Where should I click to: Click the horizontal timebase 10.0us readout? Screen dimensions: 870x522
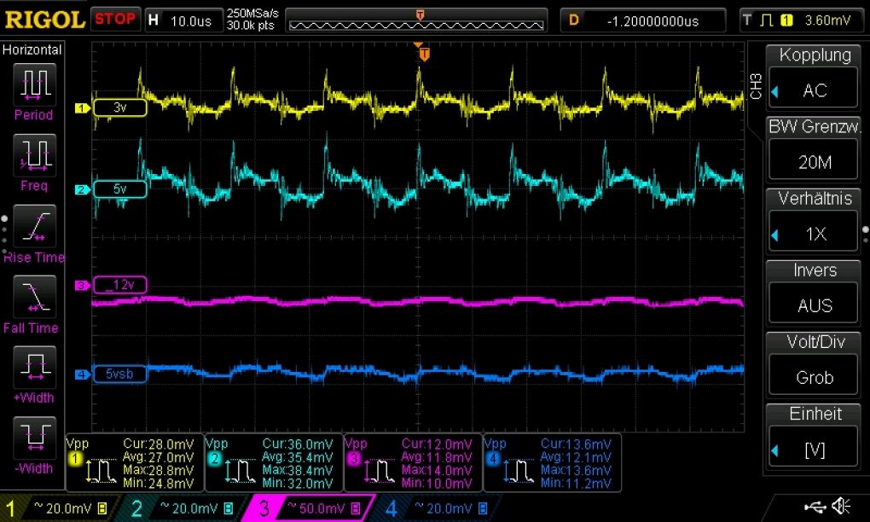[x=191, y=21]
